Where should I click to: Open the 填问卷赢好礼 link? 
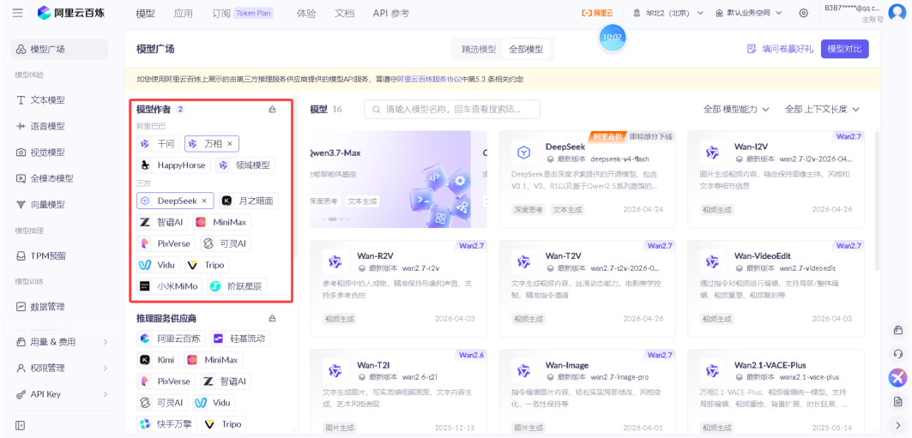[x=788, y=49]
